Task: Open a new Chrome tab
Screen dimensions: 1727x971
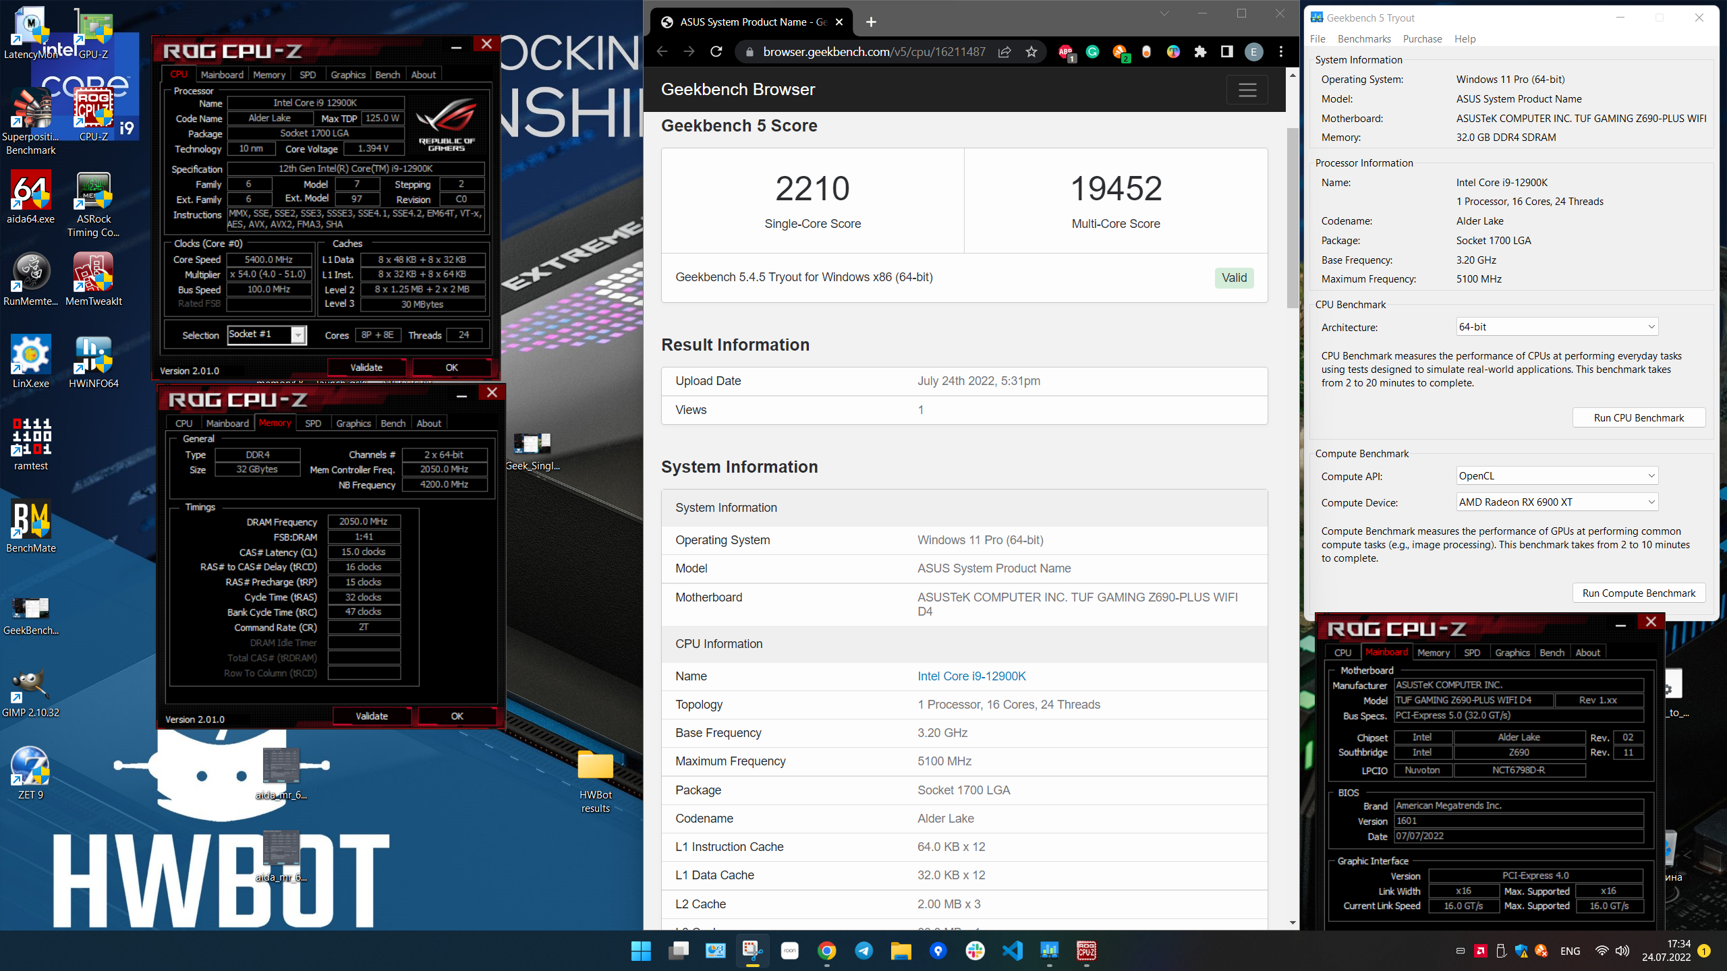Action: pyautogui.click(x=871, y=22)
